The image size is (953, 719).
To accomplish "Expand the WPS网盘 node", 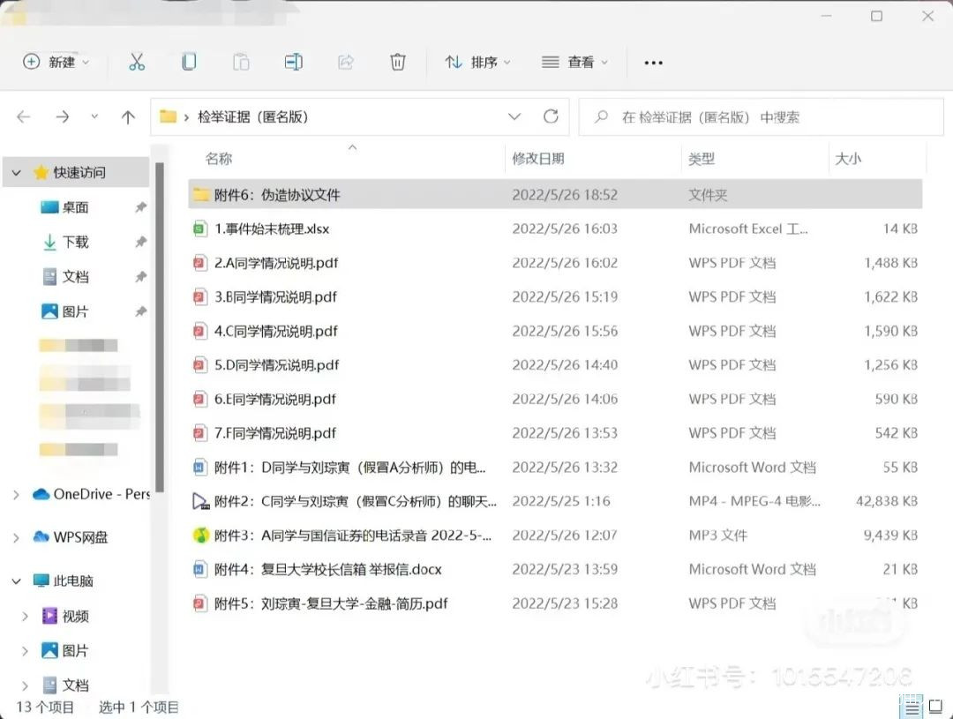I will point(17,537).
